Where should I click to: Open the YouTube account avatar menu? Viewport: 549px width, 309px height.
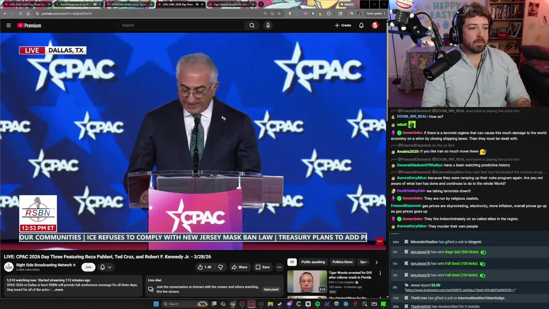375,25
